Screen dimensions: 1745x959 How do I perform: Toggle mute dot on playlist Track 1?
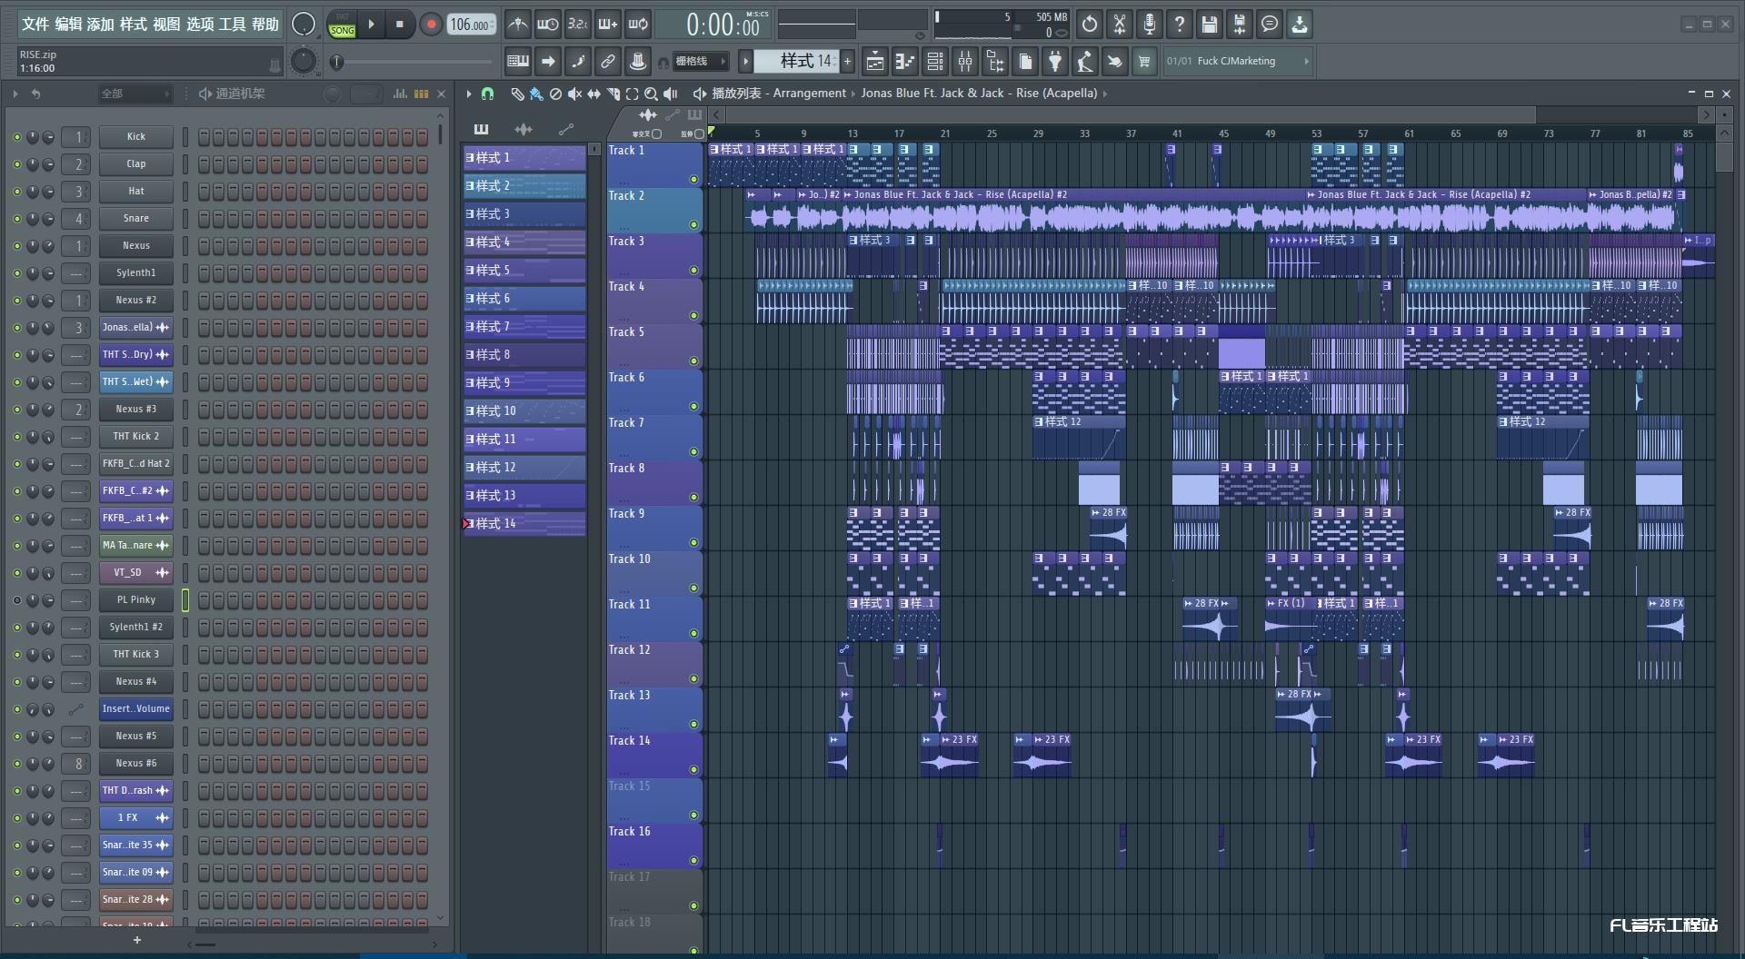coord(693,180)
